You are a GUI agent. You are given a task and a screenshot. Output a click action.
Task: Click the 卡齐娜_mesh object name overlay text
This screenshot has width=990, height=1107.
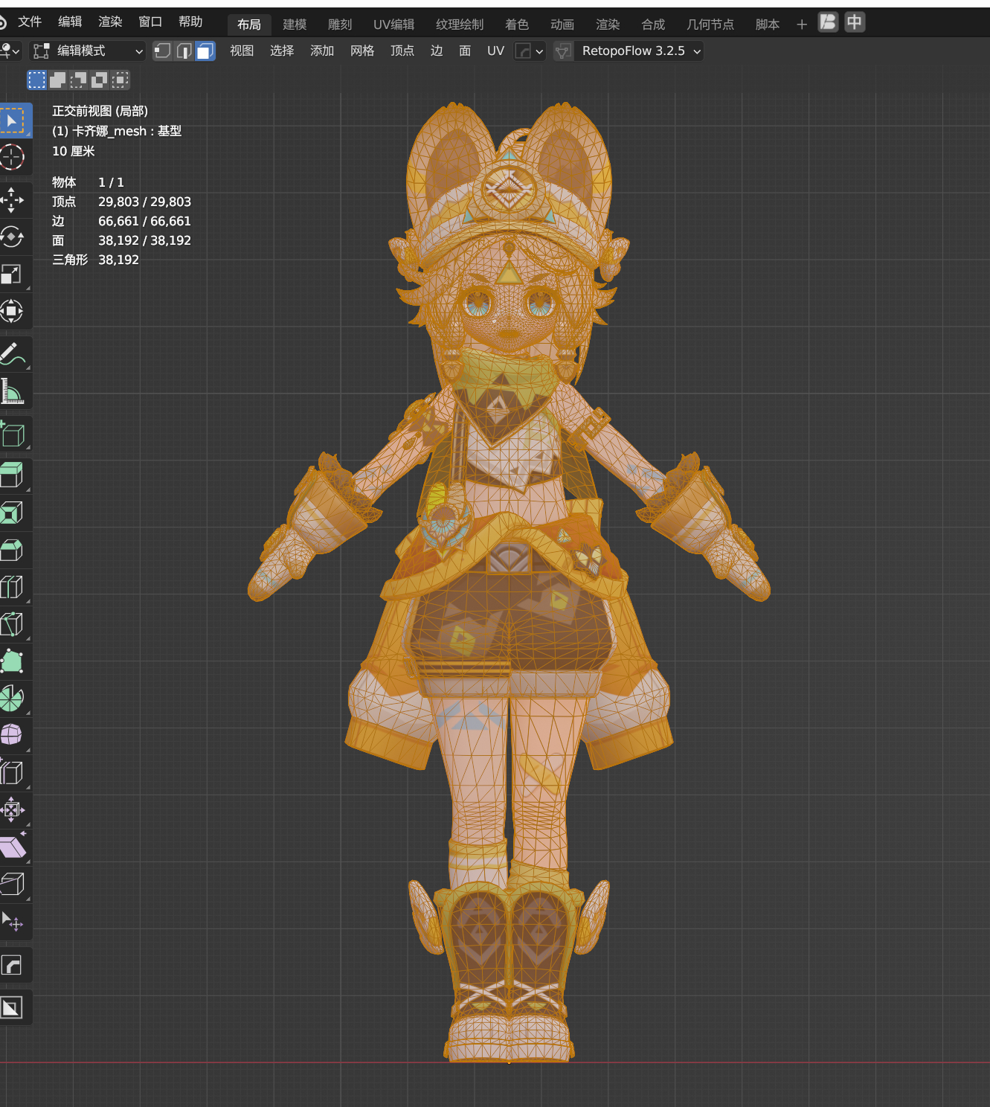(x=109, y=131)
